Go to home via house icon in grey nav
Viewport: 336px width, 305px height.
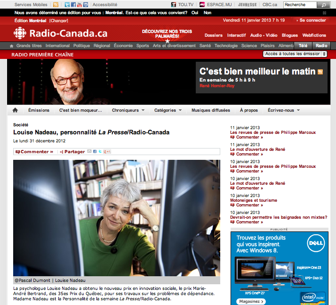12,46
